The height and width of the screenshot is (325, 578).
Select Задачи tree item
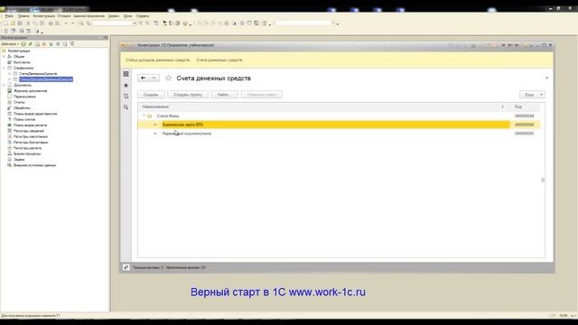19,160
